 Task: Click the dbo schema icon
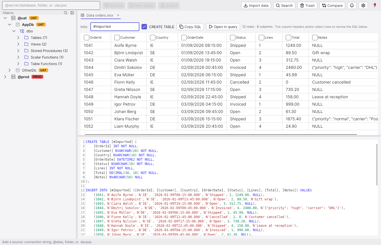[x=22, y=31]
